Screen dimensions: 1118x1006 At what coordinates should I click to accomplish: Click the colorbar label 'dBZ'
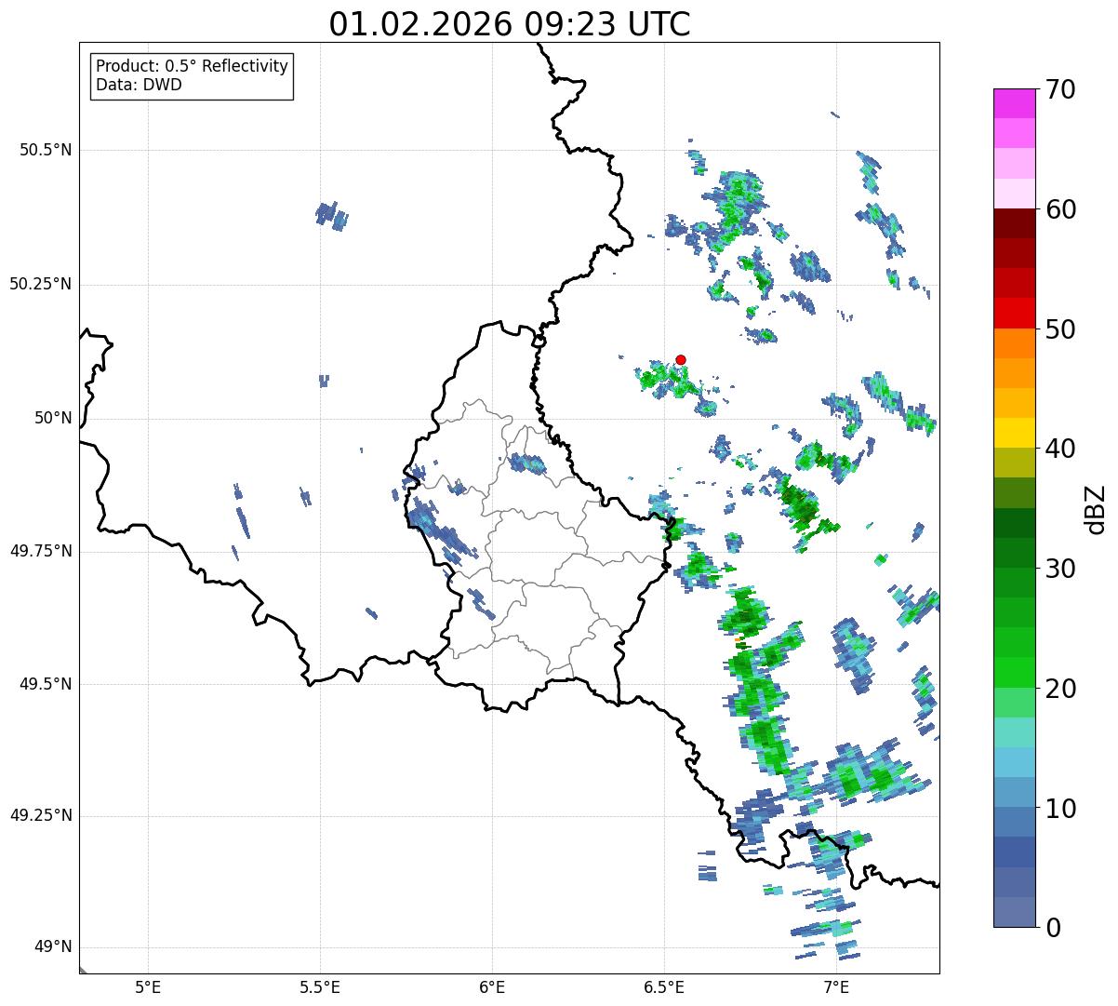[x=1096, y=509]
